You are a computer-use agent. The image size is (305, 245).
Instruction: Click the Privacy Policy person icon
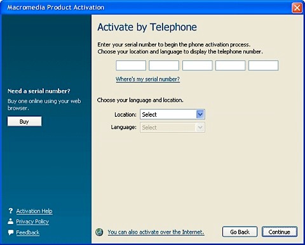click(x=10, y=222)
